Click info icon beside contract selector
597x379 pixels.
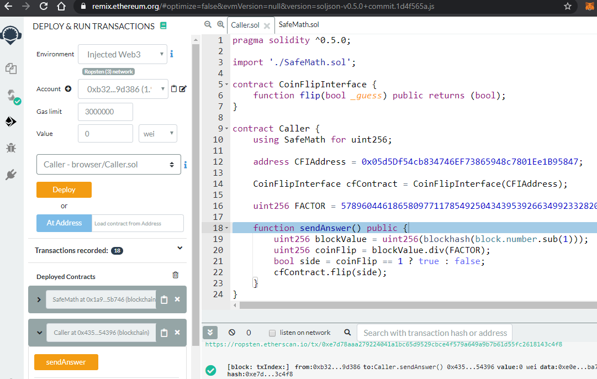[186, 165]
